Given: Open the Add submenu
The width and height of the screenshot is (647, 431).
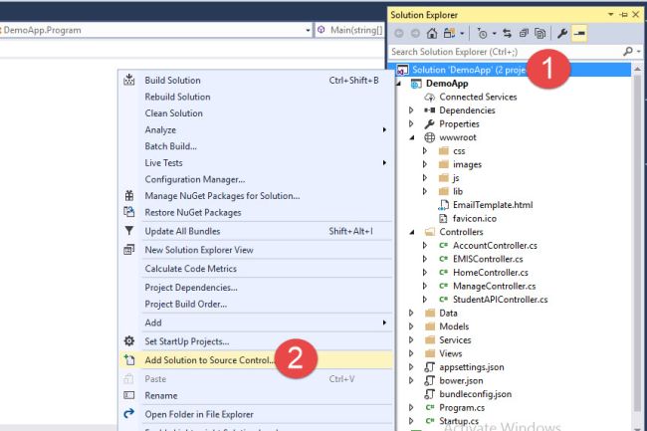Looking at the screenshot, I should point(256,323).
